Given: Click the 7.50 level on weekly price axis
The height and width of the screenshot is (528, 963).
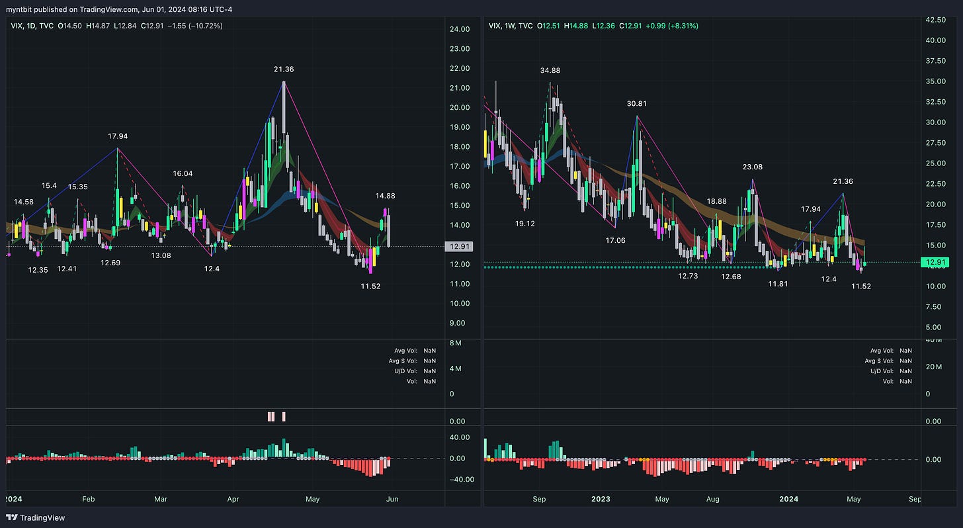Looking at the screenshot, I should pos(933,307).
